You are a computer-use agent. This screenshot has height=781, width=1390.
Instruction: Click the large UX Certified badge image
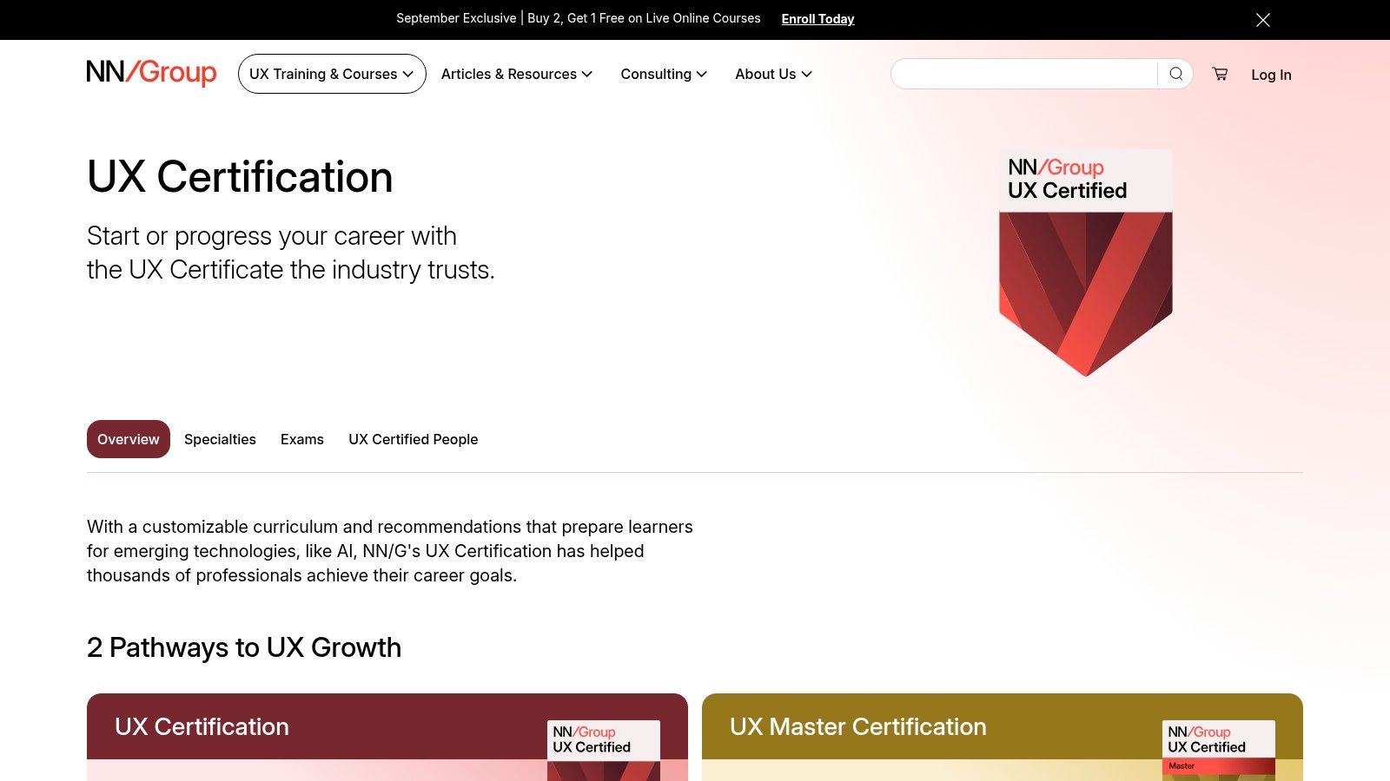click(x=1086, y=263)
